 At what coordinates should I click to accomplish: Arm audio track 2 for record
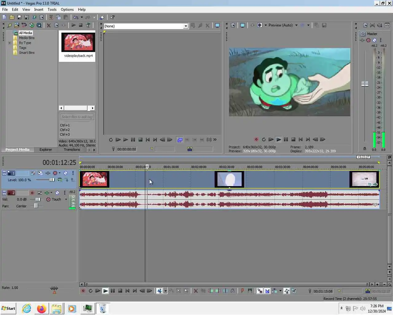point(32,193)
